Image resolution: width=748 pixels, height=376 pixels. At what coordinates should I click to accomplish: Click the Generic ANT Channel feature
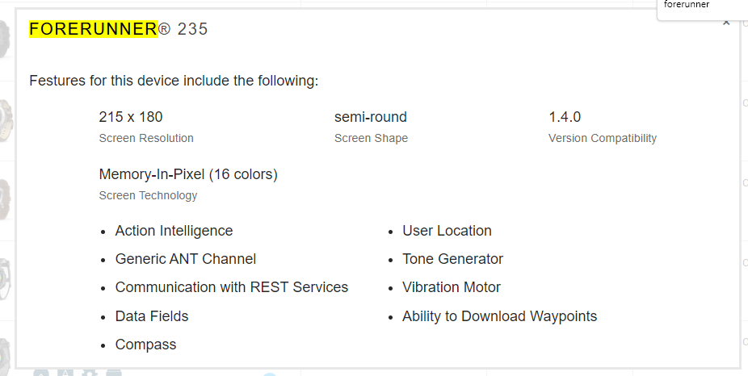[x=186, y=259]
